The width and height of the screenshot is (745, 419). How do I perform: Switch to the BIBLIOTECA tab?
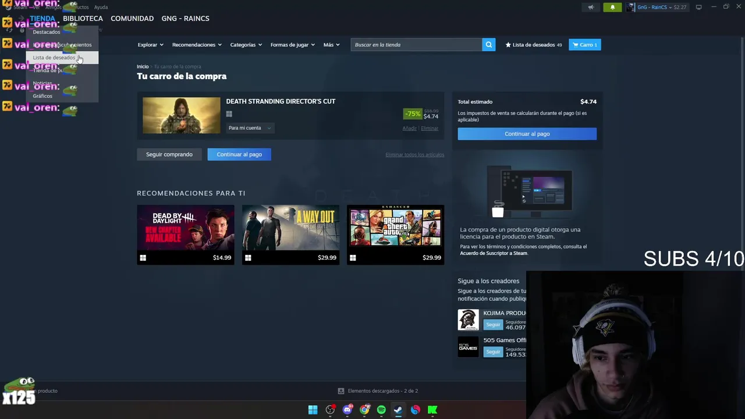pos(83,19)
